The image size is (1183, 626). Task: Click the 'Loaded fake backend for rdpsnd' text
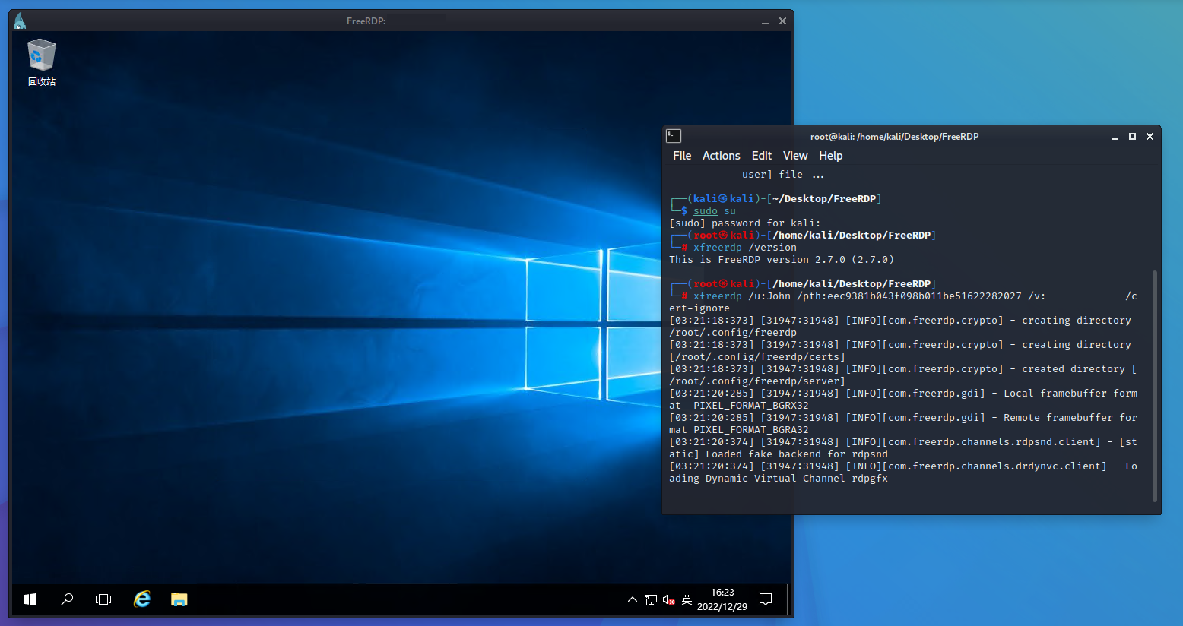pos(797,454)
